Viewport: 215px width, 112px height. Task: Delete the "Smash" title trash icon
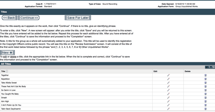coord(205,98)
